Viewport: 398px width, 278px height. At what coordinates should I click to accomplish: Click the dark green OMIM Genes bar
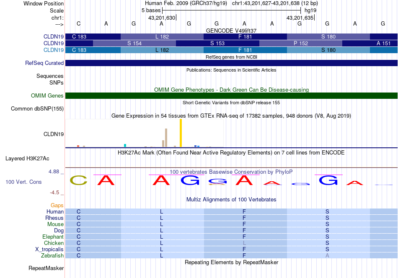click(x=231, y=95)
